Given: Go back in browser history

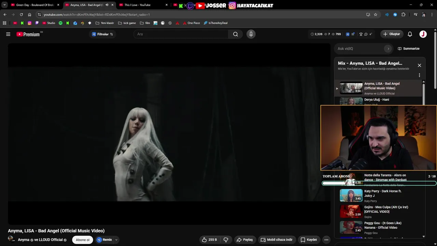Looking at the screenshot, I should tap(5, 15).
